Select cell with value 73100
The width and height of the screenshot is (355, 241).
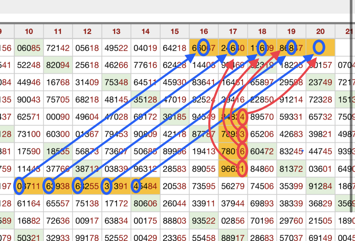(29, 135)
